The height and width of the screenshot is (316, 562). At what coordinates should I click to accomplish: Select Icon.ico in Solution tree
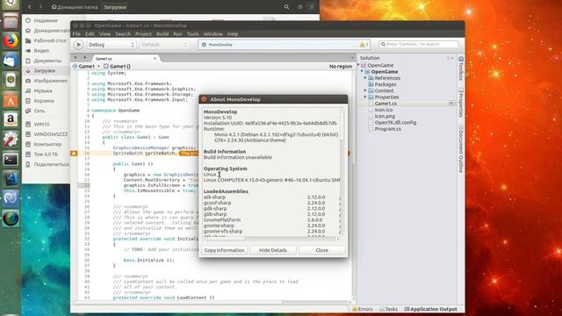click(x=383, y=110)
